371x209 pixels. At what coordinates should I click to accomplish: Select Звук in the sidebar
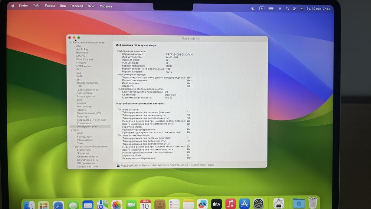pyautogui.click(x=79, y=99)
